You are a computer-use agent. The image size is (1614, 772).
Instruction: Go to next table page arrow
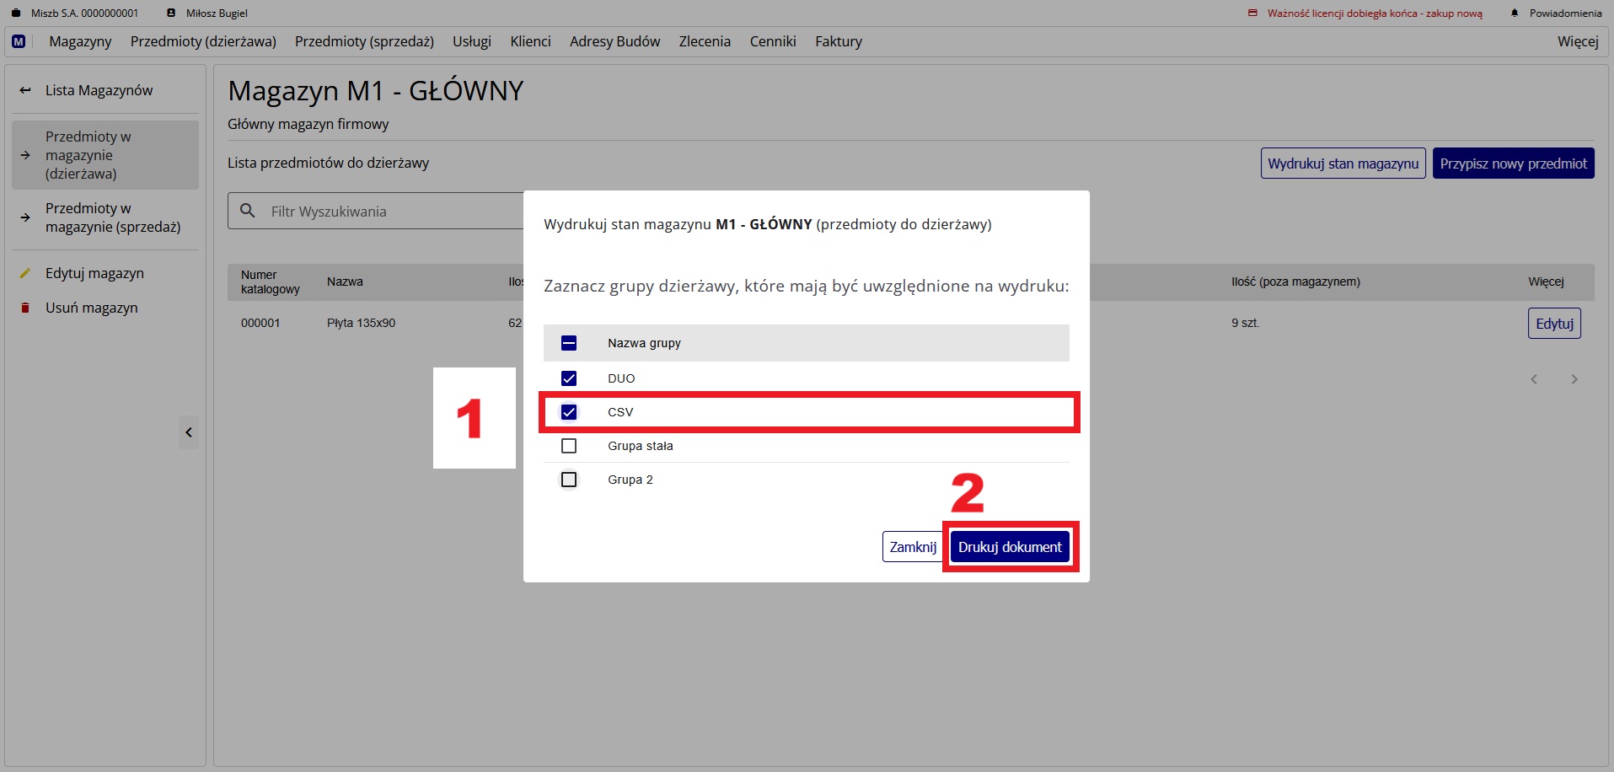coord(1574,379)
